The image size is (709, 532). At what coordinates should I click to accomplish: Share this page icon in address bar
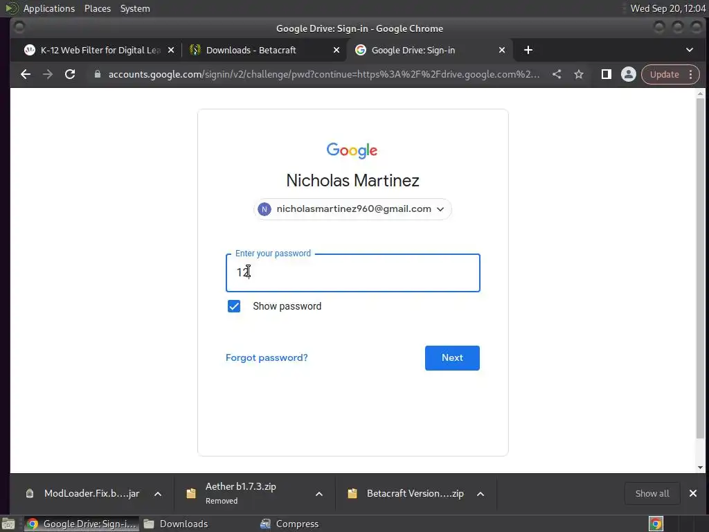click(x=557, y=74)
